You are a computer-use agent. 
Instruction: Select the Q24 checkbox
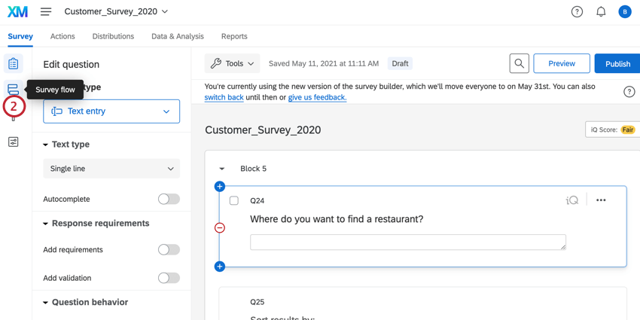(234, 201)
